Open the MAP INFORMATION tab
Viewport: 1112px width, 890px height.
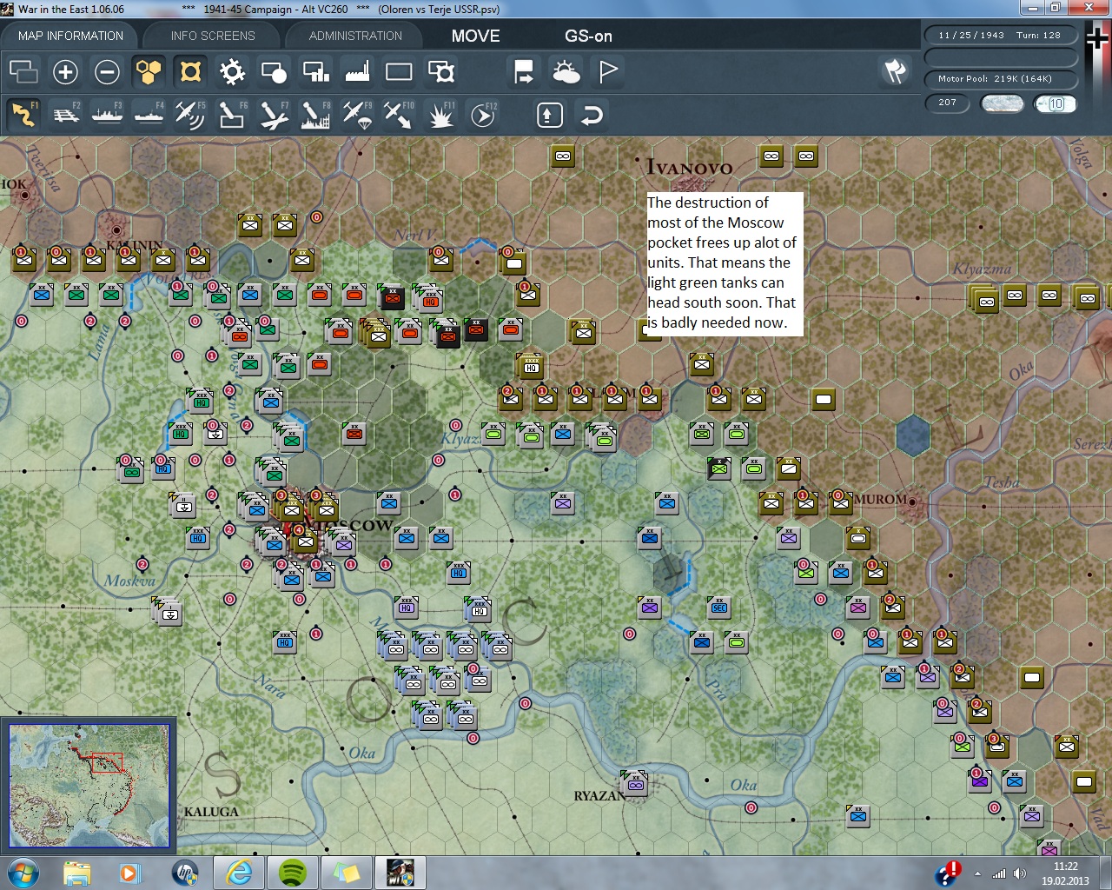tap(70, 36)
